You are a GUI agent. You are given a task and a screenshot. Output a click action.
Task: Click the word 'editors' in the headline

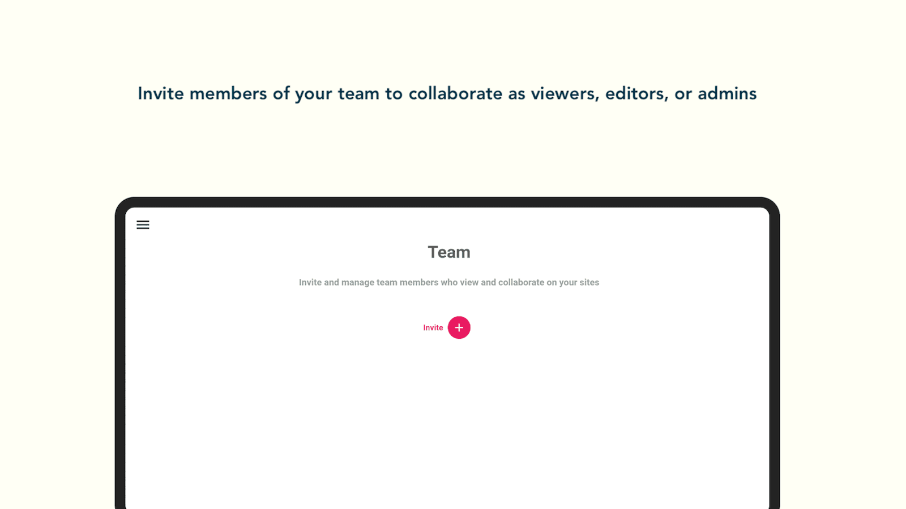coord(636,94)
